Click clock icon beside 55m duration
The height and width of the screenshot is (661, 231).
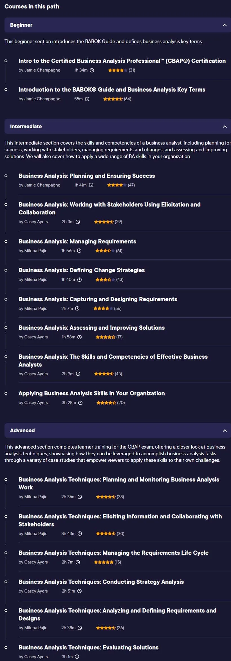[x=87, y=99]
